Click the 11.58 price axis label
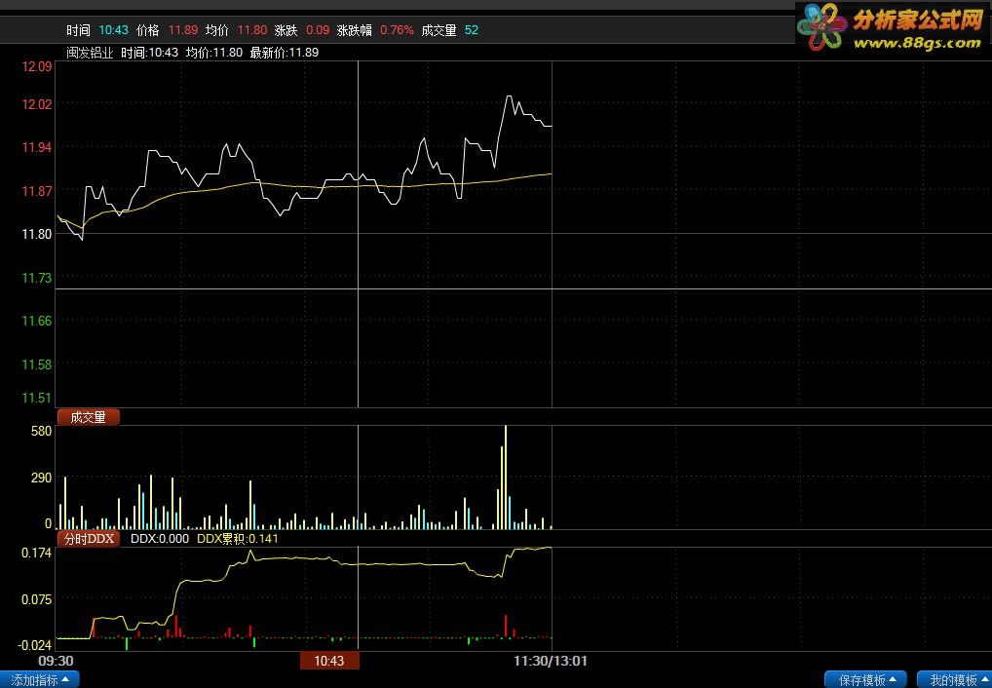The height and width of the screenshot is (688, 992). 37,363
